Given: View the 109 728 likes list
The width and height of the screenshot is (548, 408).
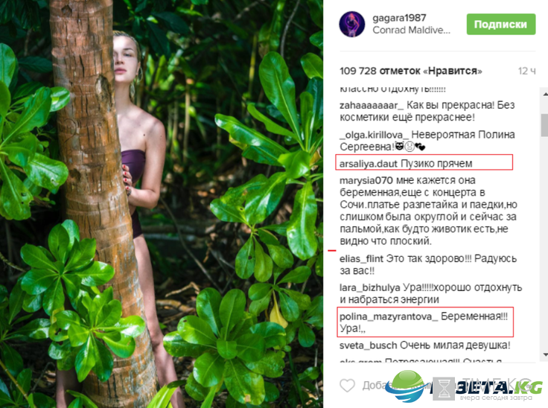Looking at the screenshot, I should (x=411, y=71).
